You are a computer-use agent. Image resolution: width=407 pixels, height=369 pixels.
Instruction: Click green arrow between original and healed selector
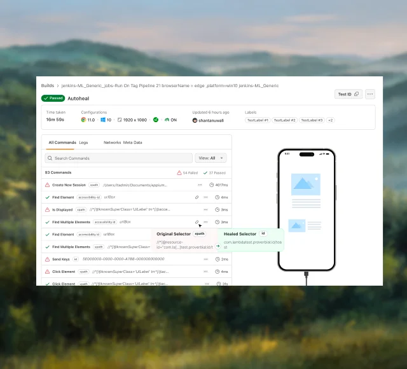(x=217, y=246)
